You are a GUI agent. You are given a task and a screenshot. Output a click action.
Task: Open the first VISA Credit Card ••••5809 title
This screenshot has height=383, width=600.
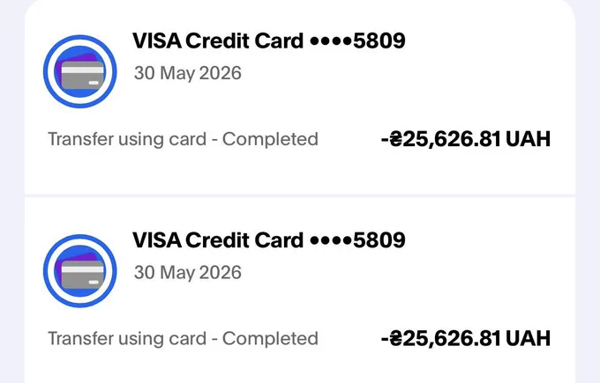[268, 41]
